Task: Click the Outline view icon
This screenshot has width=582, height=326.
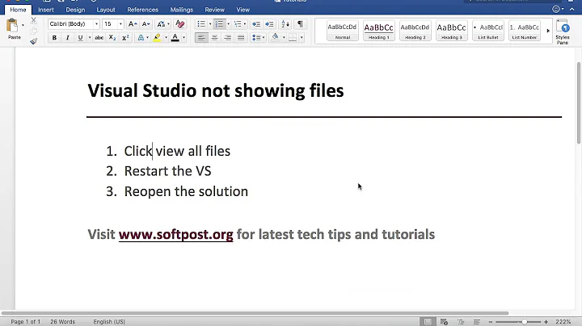Action: click(x=461, y=321)
